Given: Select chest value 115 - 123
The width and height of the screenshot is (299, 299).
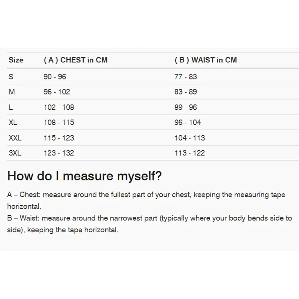Looking at the screenshot, I should [x=59, y=138].
